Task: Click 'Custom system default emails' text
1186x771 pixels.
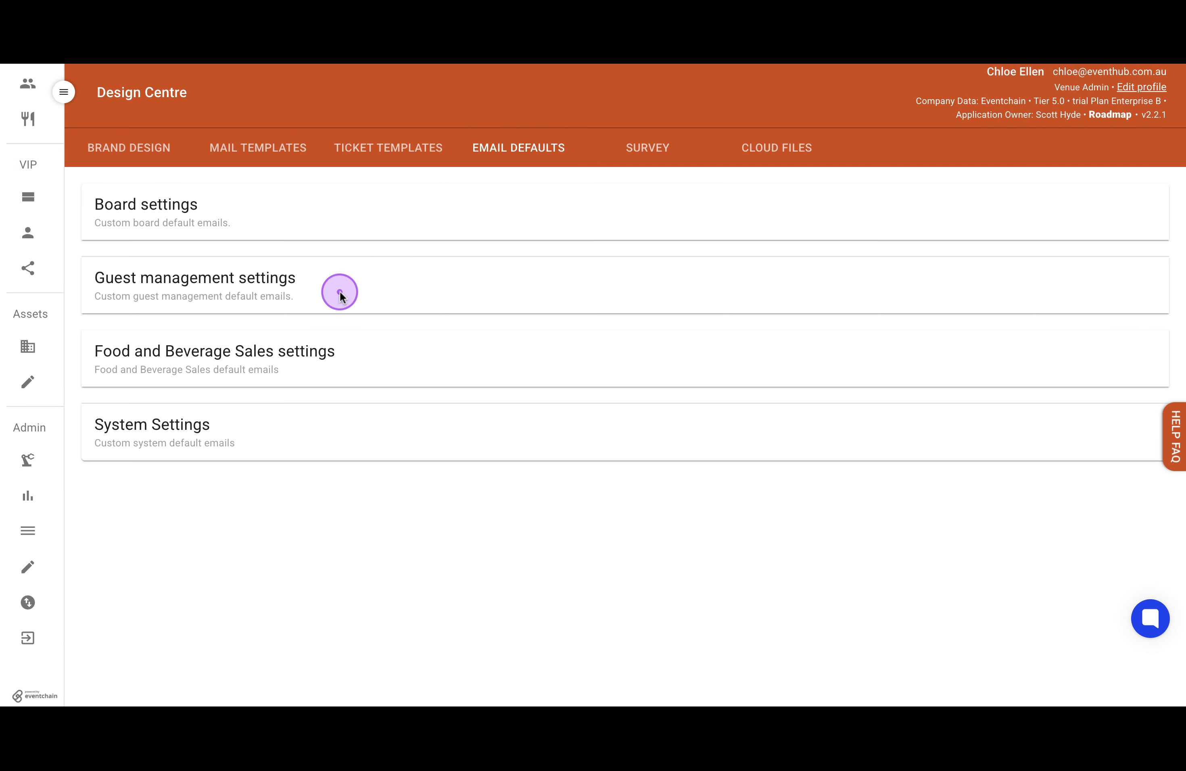Action: [165, 443]
